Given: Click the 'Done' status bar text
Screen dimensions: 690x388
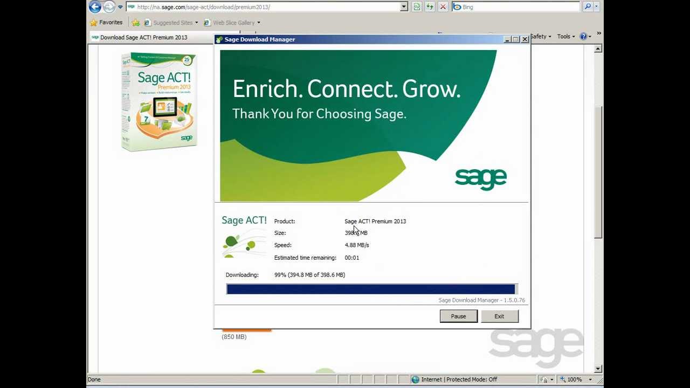Looking at the screenshot, I should 94,379.
